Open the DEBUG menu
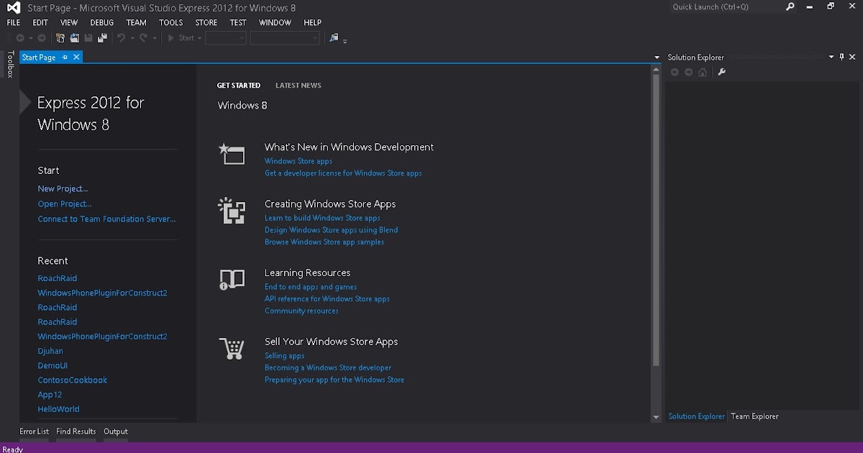The height and width of the screenshot is (453, 863). tap(102, 22)
